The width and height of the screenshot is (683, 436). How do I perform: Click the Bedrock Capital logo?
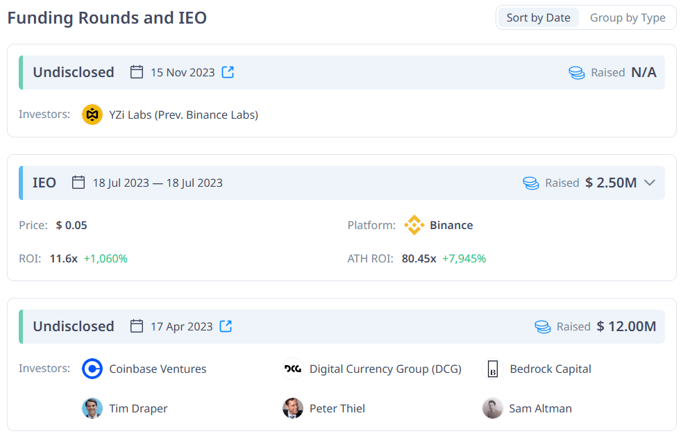(493, 369)
